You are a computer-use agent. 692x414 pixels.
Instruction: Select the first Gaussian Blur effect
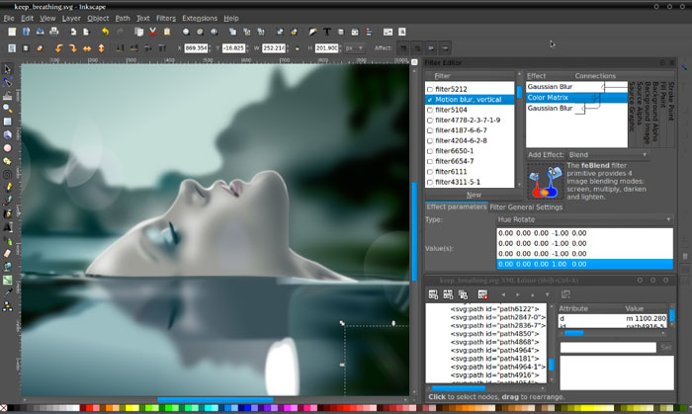click(x=576, y=87)
